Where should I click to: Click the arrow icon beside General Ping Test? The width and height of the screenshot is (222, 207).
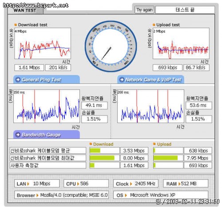point(18,80)
